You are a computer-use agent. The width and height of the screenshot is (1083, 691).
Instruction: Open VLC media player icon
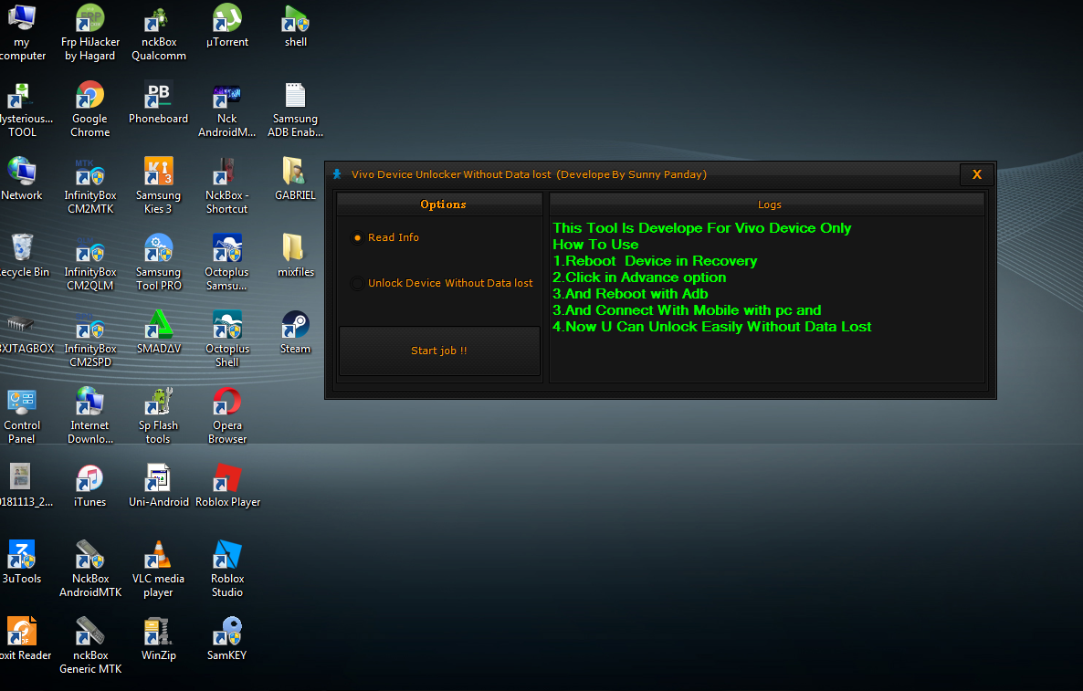[158, 569]
